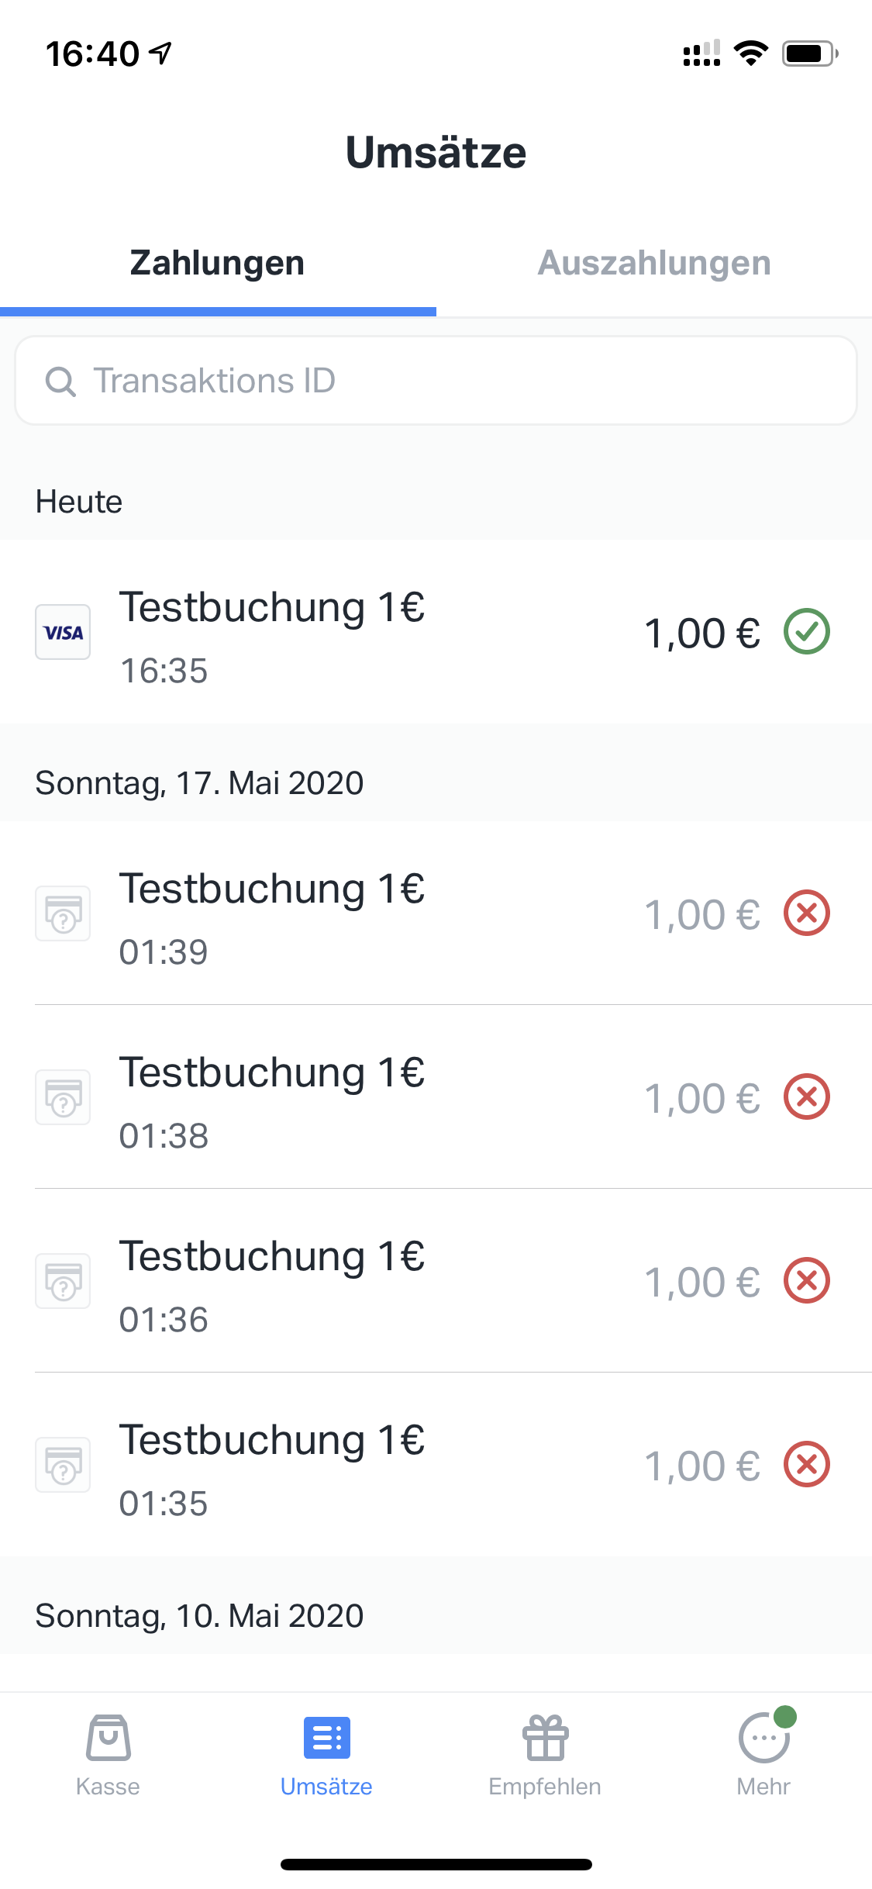The width and height of the screenshot is (872, 1889).
Task: Focus the Transaktions ID search field
Action: (436, 380)
